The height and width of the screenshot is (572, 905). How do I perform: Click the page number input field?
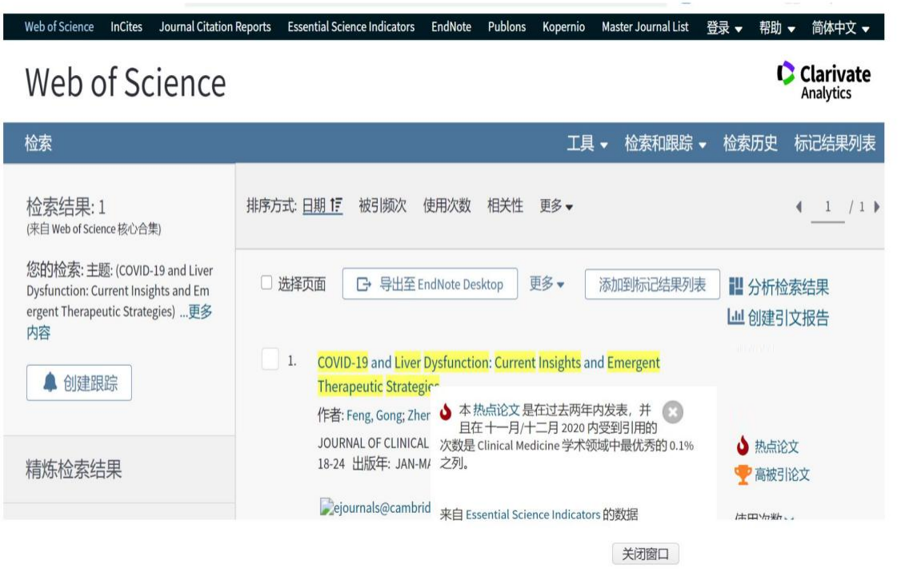[827, 207]
